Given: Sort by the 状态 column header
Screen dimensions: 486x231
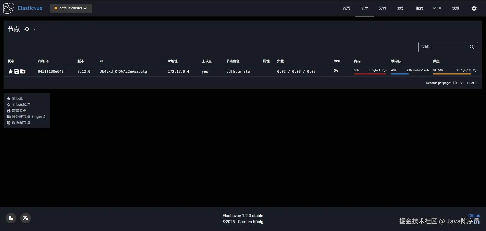Looking at the screenshot, I should 11,61.
